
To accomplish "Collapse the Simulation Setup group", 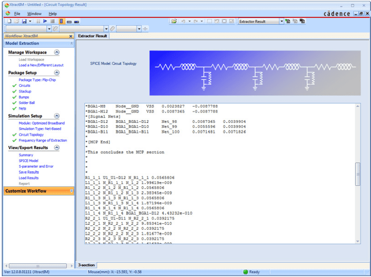I will [x=57, y=116].
